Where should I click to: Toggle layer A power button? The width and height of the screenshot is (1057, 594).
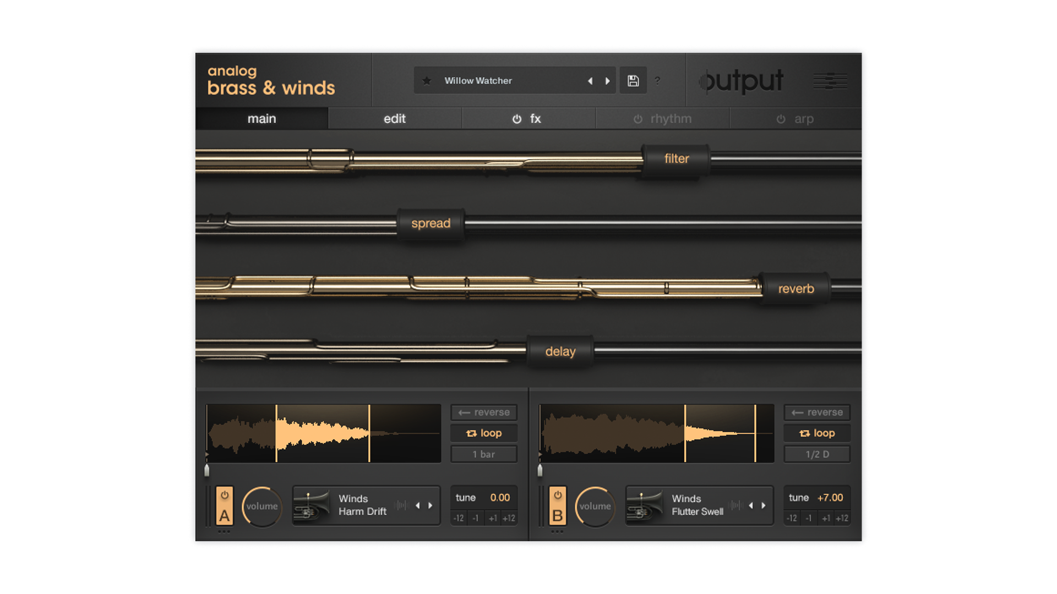pos(225,496)
